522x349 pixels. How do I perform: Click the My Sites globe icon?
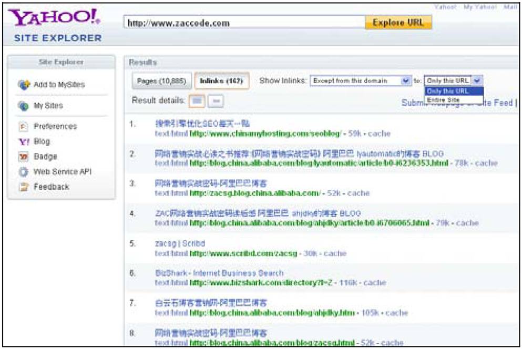(x=23, y=106)
